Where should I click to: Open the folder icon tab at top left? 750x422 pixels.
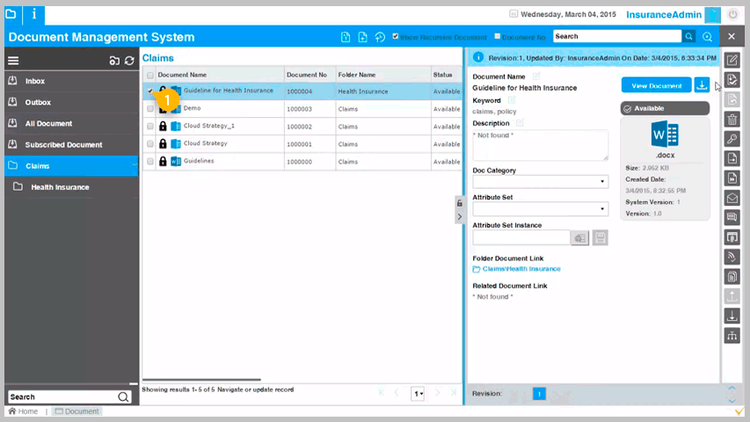11,15
